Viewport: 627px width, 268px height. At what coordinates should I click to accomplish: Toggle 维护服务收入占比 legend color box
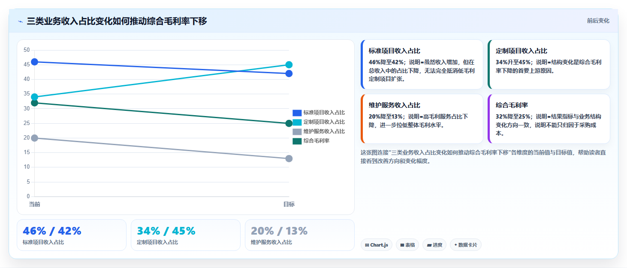(297, 131)
